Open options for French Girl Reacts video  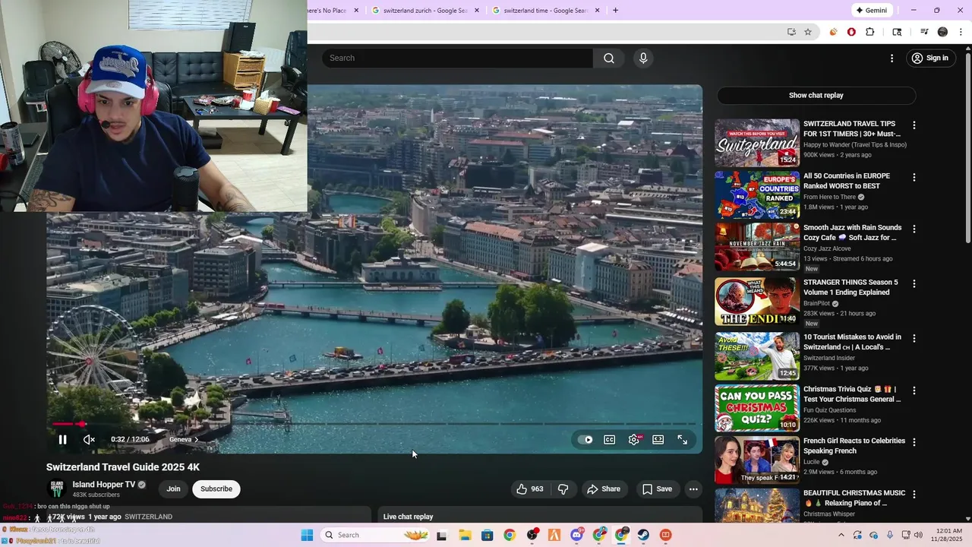(x=914, y=442)
